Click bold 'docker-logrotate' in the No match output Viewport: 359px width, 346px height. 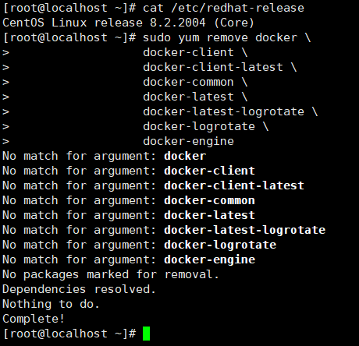[x=220, y=245]
